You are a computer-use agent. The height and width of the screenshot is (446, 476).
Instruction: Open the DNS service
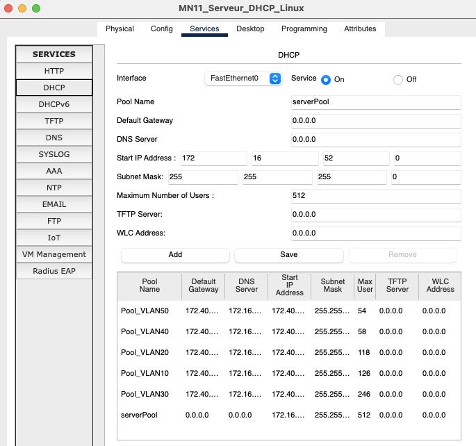tap(54, 138)
